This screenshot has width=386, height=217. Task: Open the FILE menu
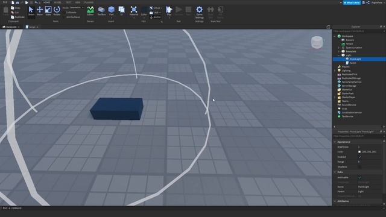pos(5,2)
